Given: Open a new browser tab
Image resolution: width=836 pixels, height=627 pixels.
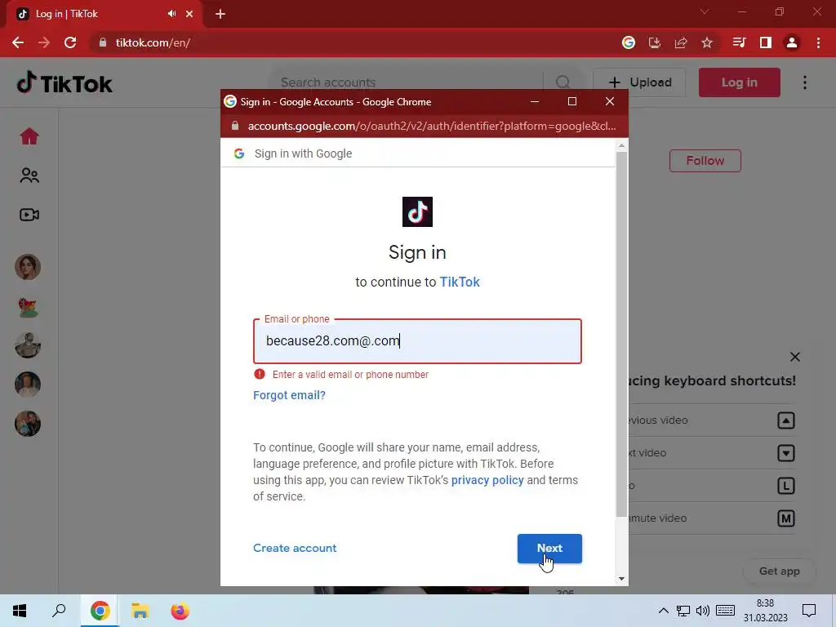Looking at the screenshot, I should 220,14.
